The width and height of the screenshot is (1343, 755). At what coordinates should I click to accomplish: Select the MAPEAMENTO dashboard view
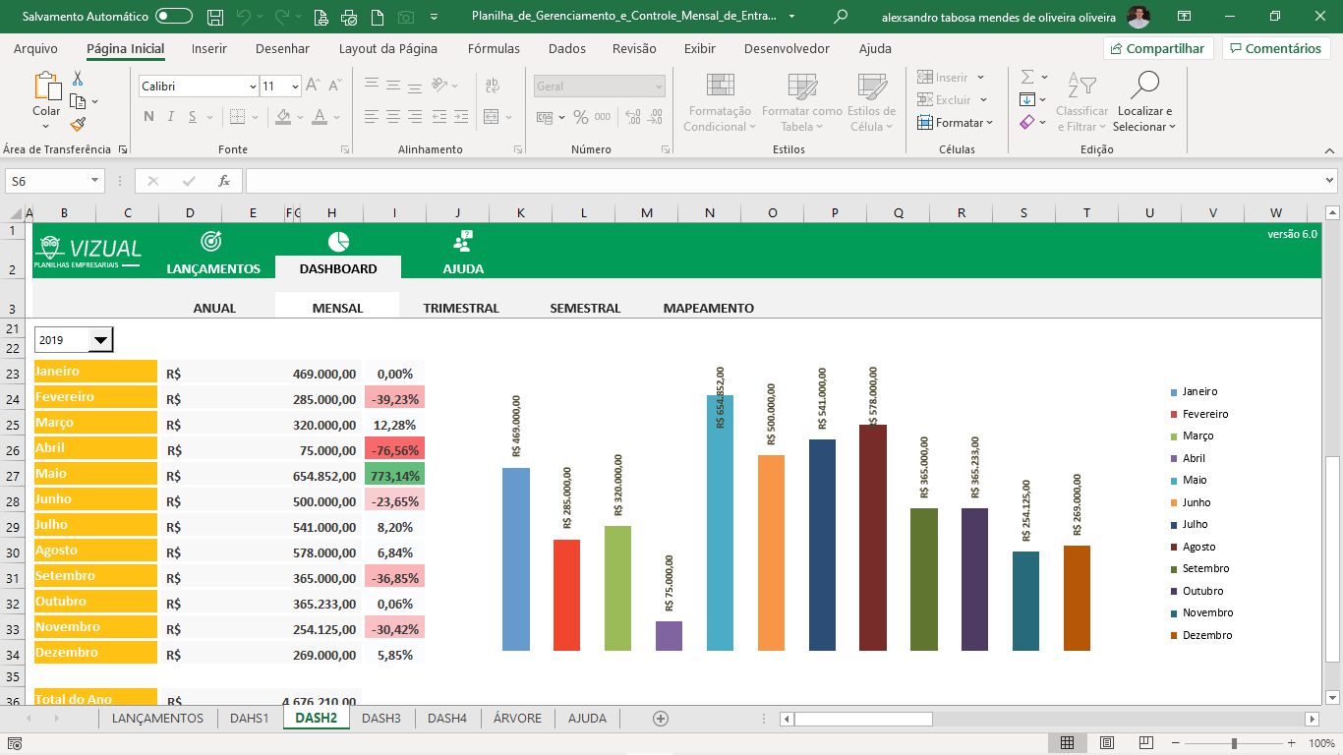pos(709,308)
